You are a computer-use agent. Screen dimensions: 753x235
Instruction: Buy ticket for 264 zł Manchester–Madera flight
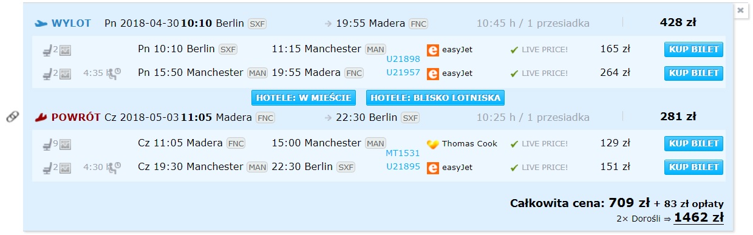694,73
